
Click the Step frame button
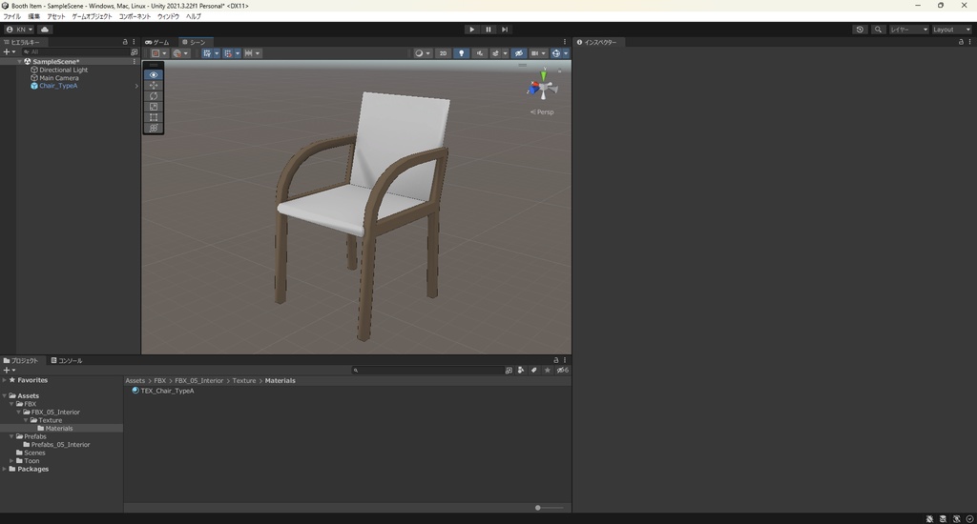pyautogui.click(x=505, y=30)
